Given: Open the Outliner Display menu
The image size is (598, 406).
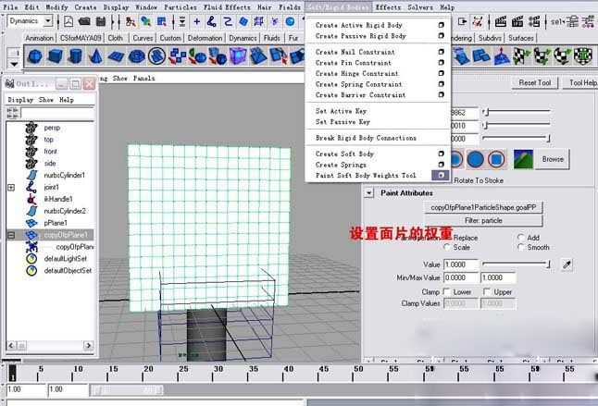Looking at the screenshot, I should (x=20, y=100).
